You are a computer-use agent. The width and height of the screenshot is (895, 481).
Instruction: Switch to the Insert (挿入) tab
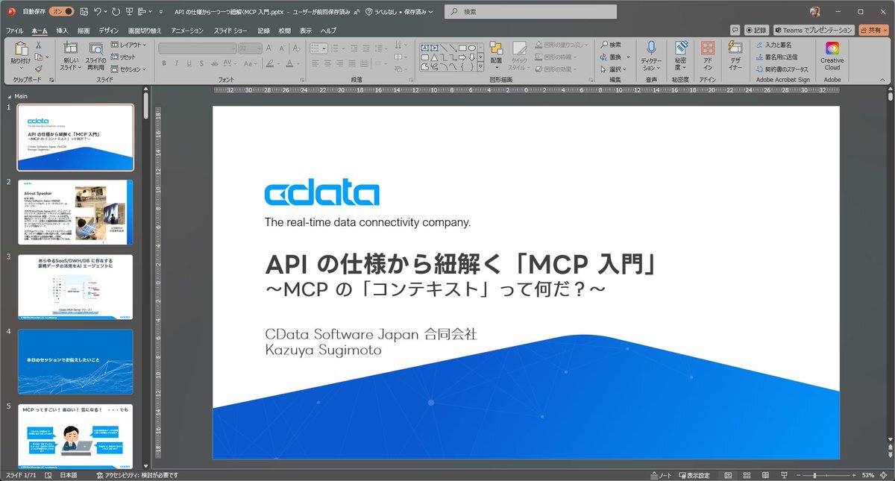click(x=63, y=31)
